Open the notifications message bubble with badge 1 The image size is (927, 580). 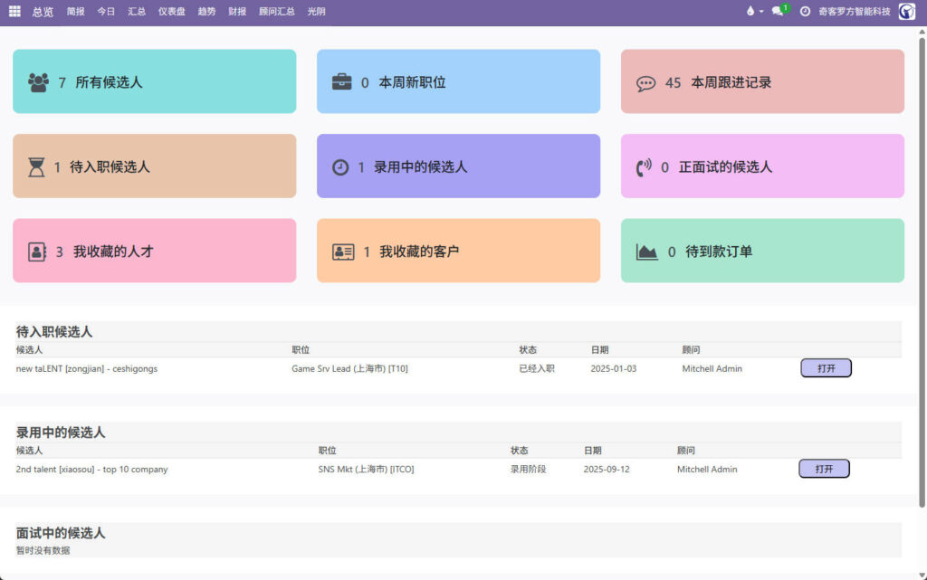click(x=776, y=11)
